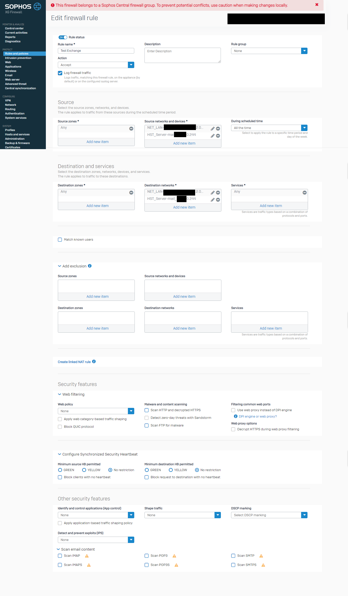Collapse the Web filtering section

point(59,394)
